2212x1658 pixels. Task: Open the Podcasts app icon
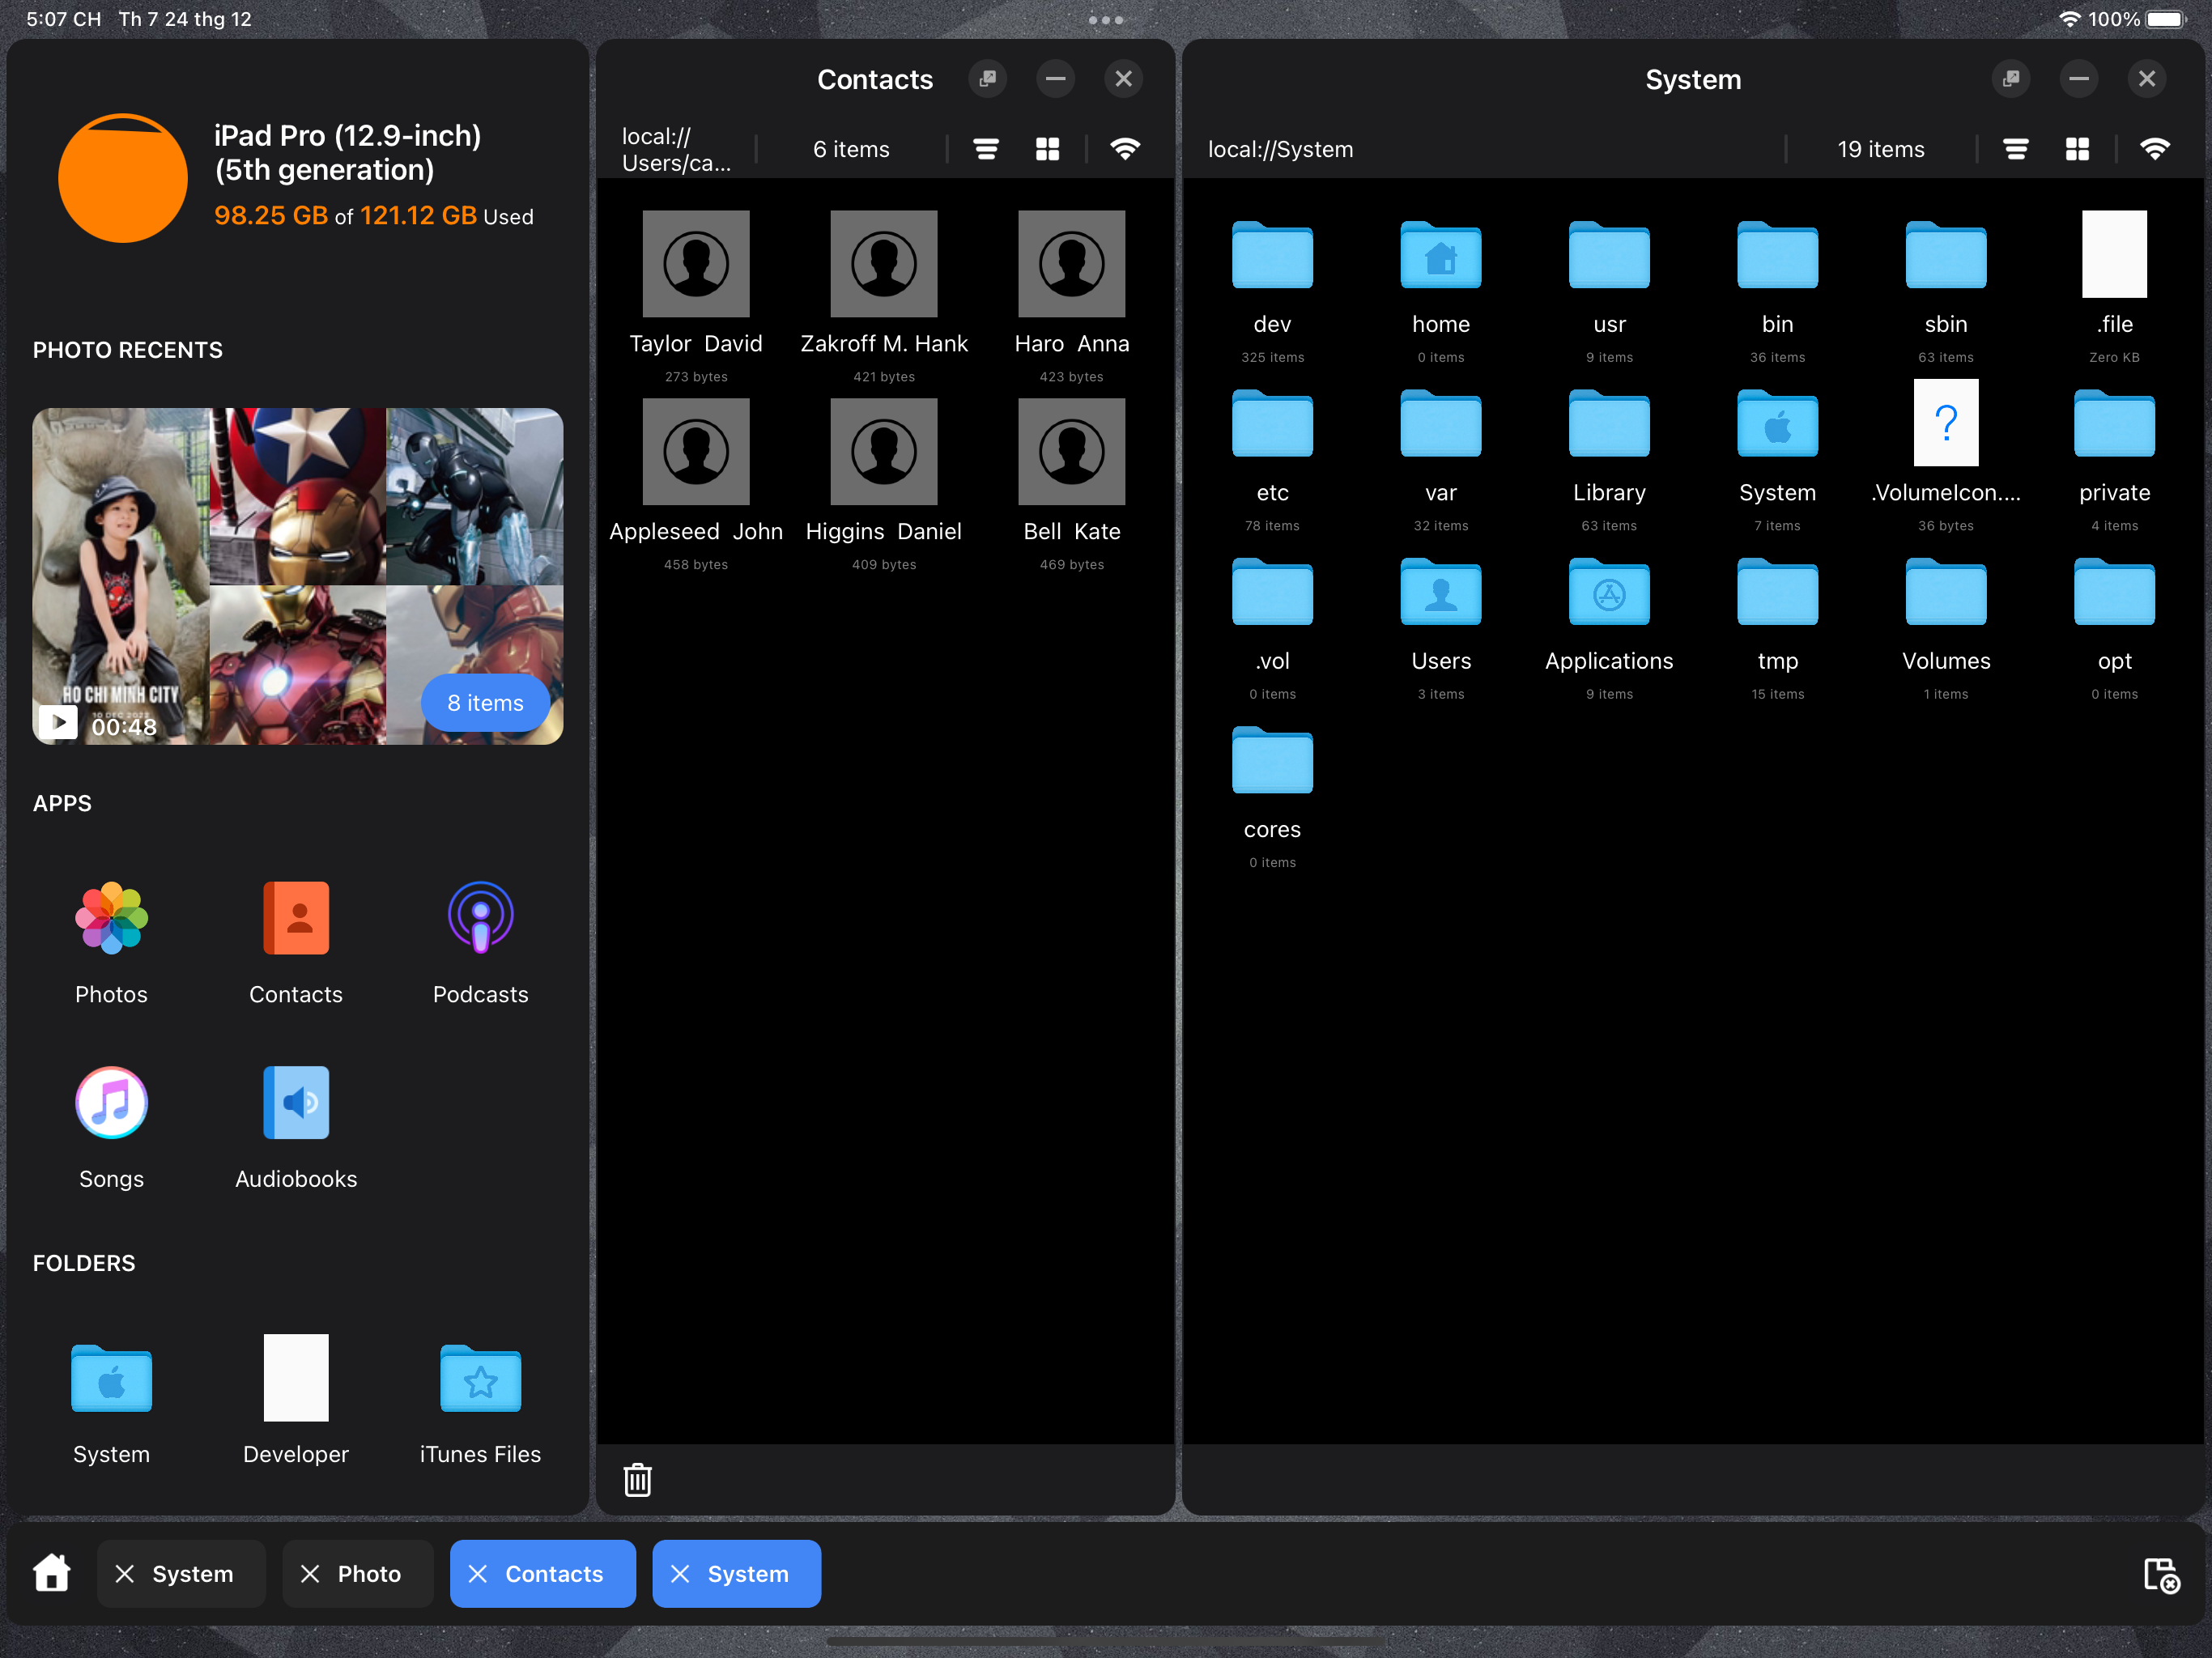coord(480,918)
